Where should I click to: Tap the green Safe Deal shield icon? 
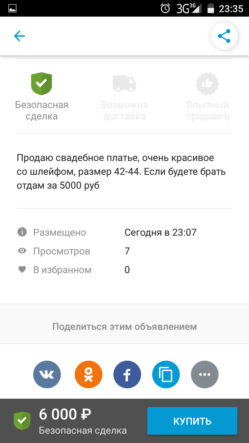point(41,83)
